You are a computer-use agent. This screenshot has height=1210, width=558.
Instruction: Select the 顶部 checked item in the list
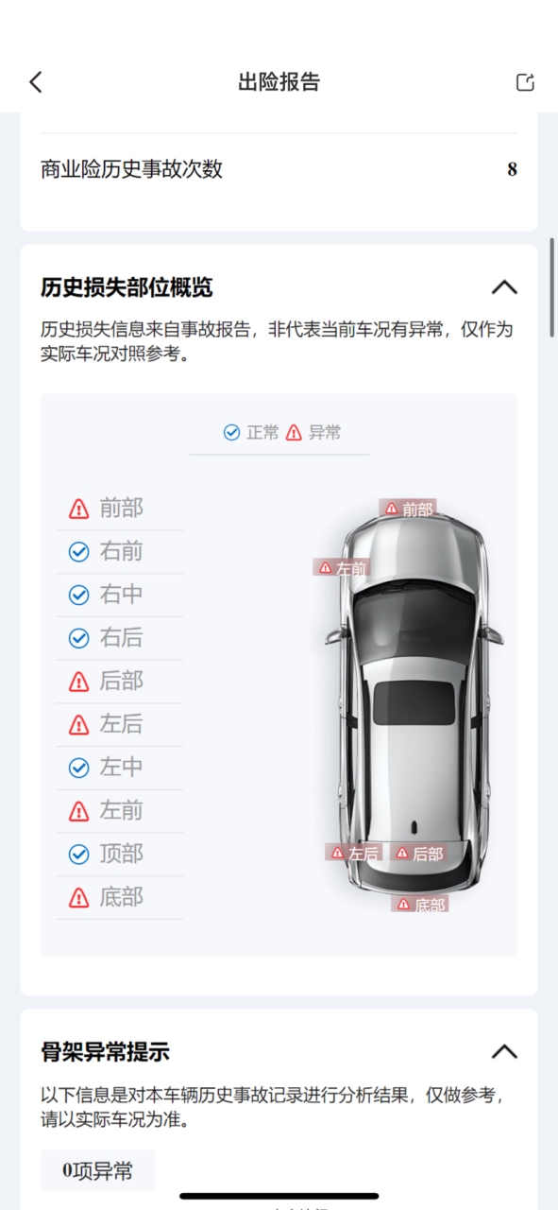point(119,854)
